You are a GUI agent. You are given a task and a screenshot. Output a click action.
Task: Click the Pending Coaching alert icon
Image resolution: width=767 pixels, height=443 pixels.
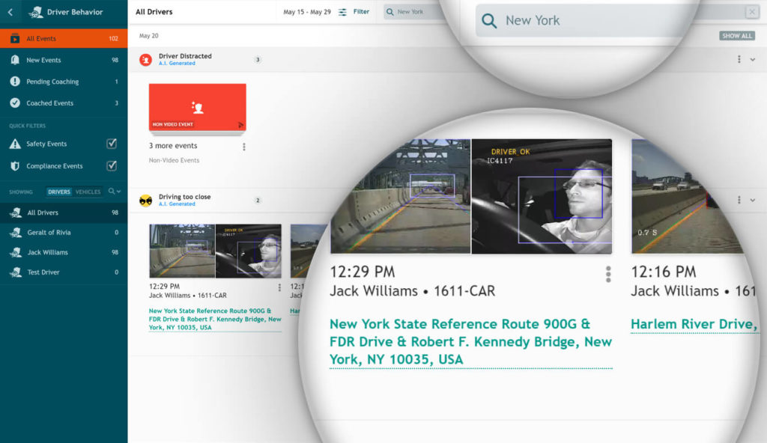pos(15,81)
